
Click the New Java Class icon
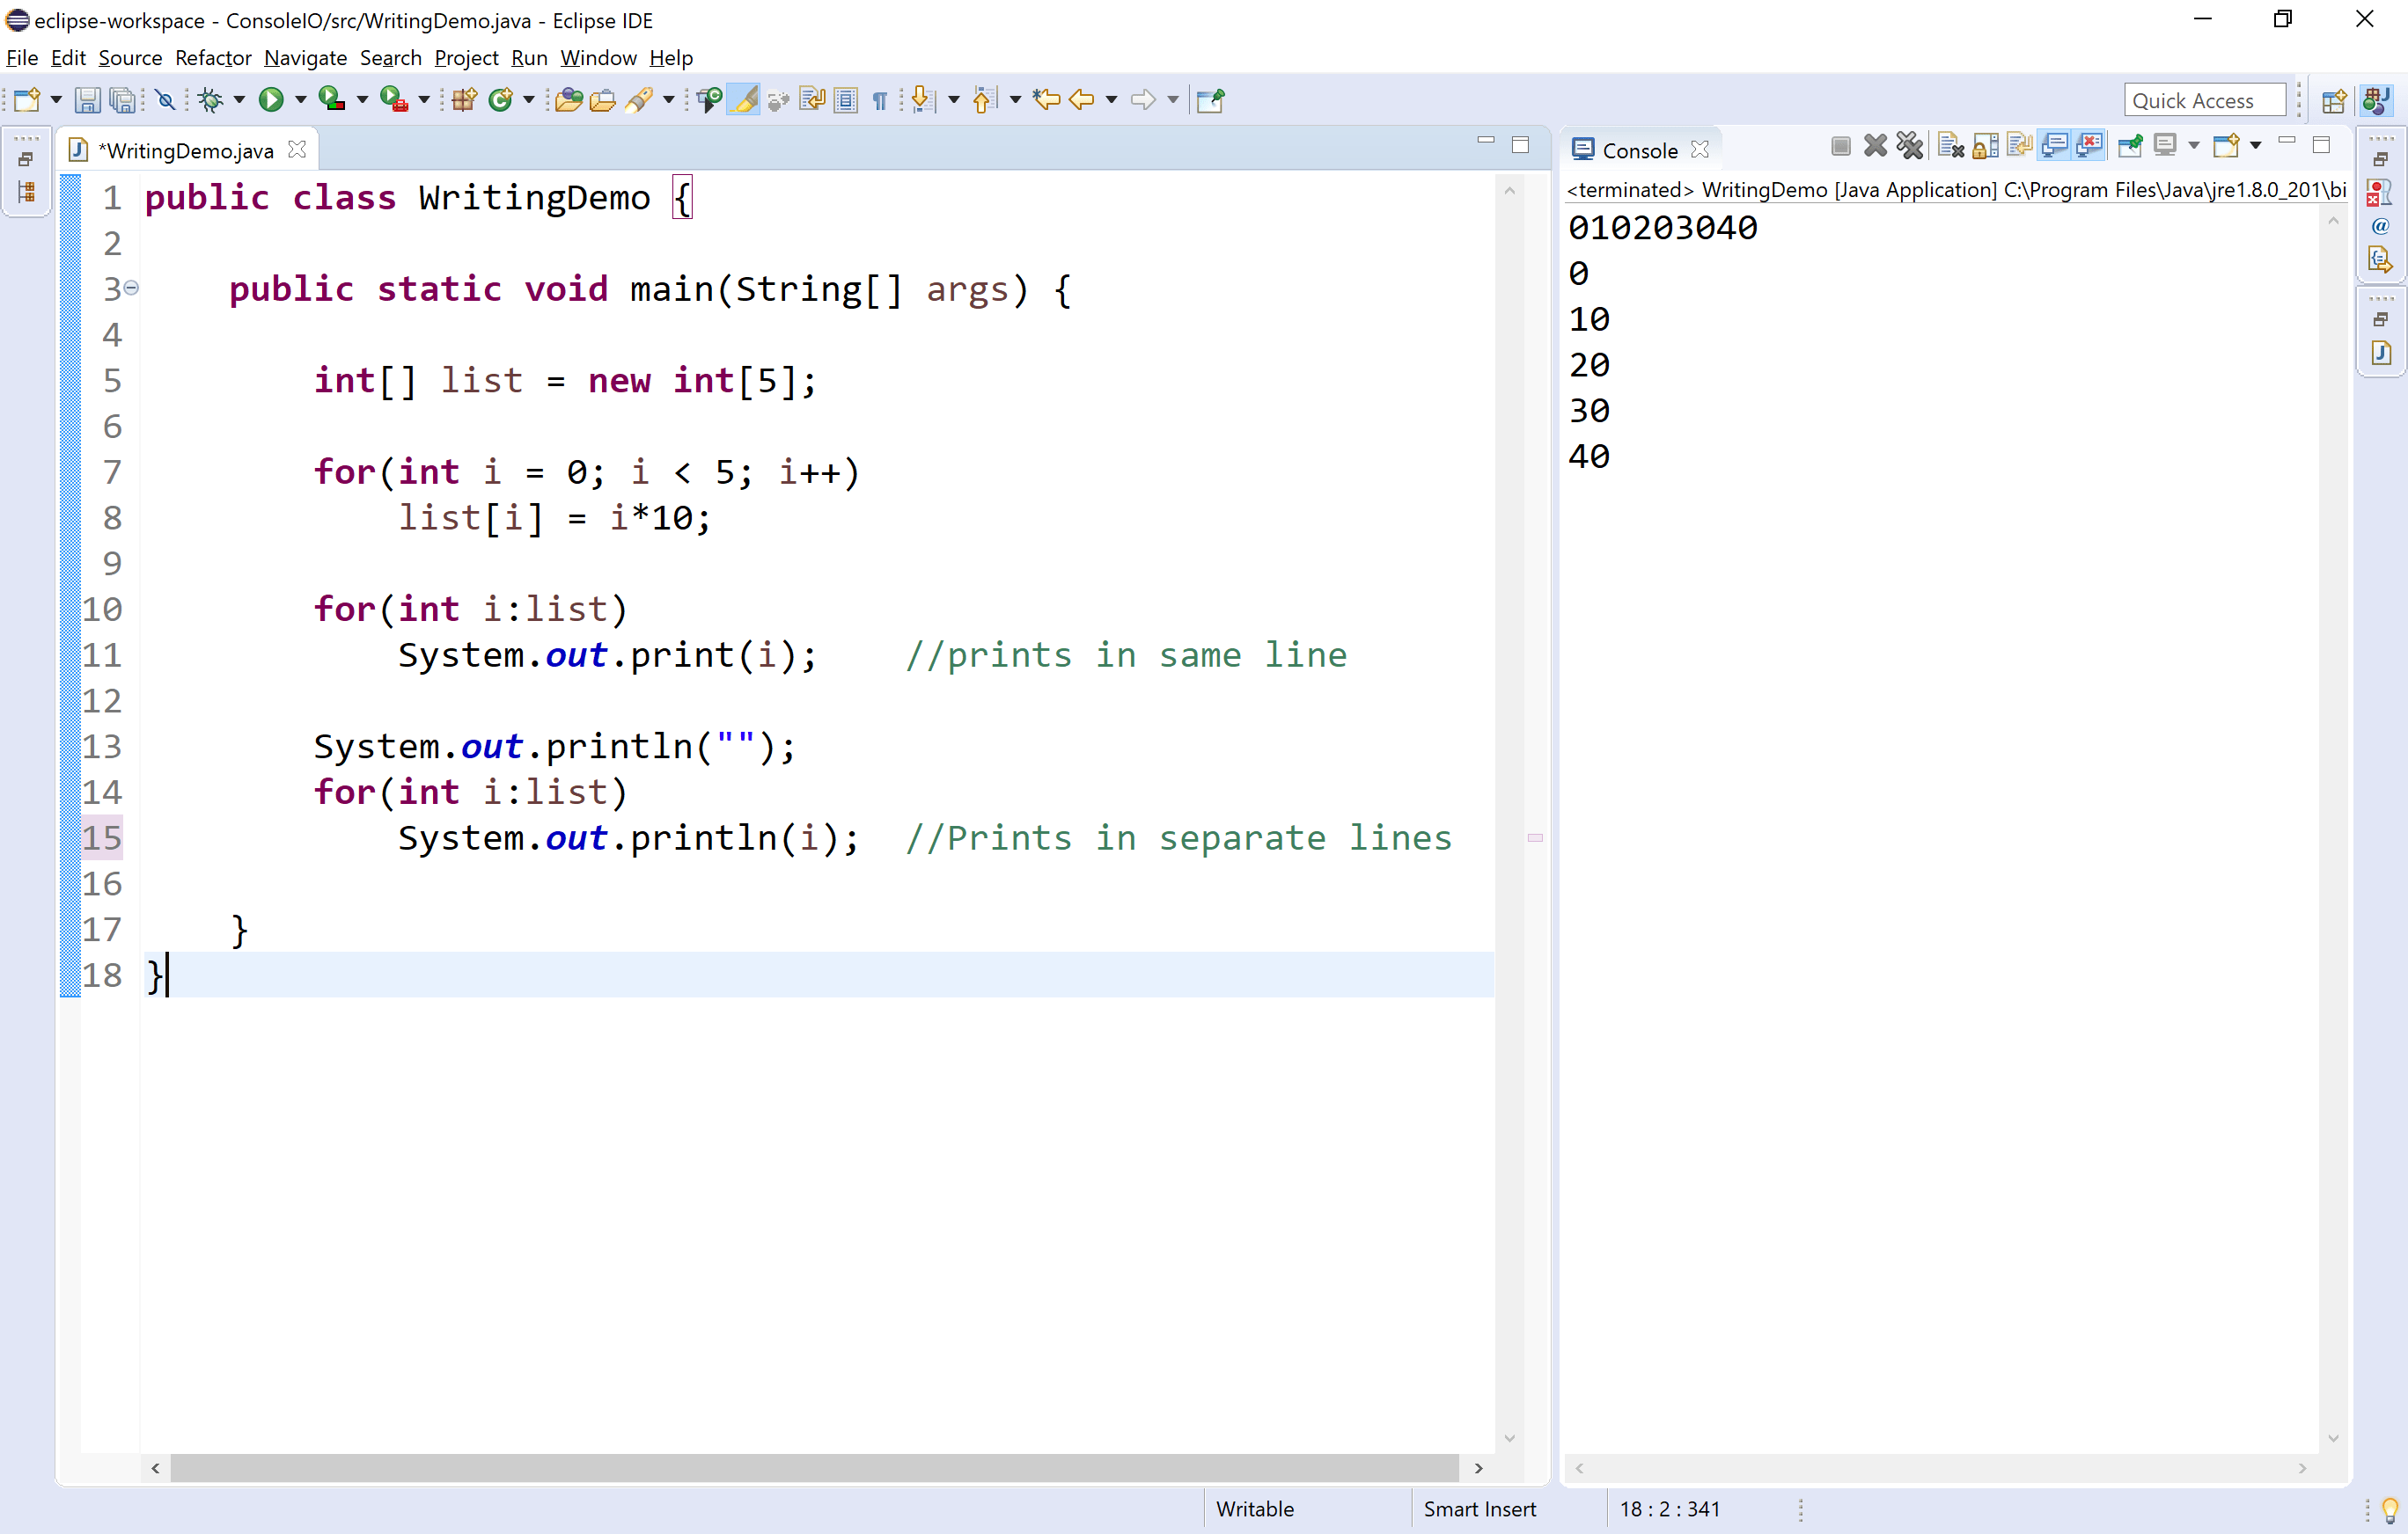(501, 100)
